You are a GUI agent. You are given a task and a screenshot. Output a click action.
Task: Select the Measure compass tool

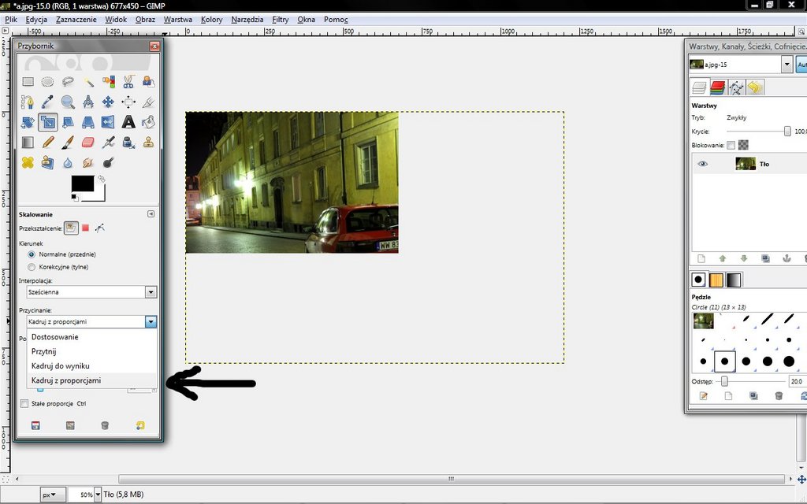coord(88,102)
